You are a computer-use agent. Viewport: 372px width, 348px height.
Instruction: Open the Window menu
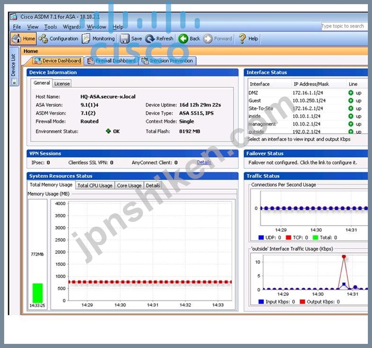[97, 27]
